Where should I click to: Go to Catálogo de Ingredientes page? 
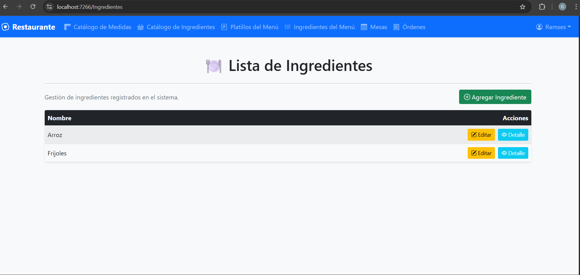coord(176,27)
